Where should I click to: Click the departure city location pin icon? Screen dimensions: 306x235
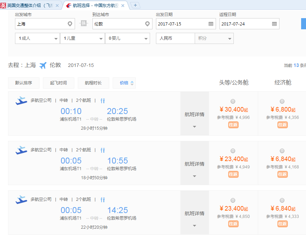point(70,24)
